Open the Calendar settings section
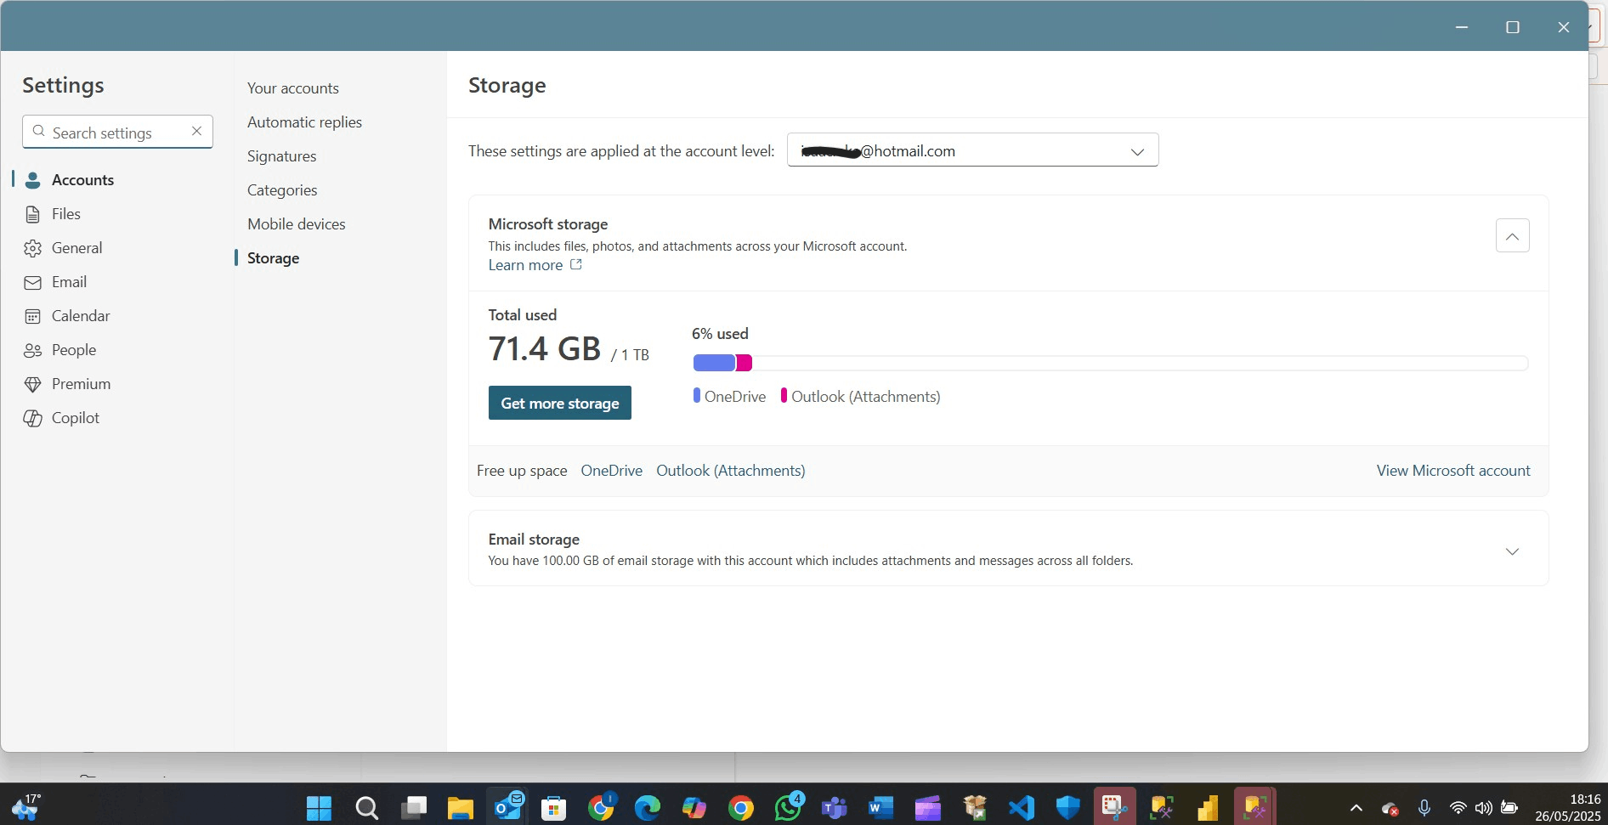This screenshot has width=1608, height=825. tap(81, 315)
